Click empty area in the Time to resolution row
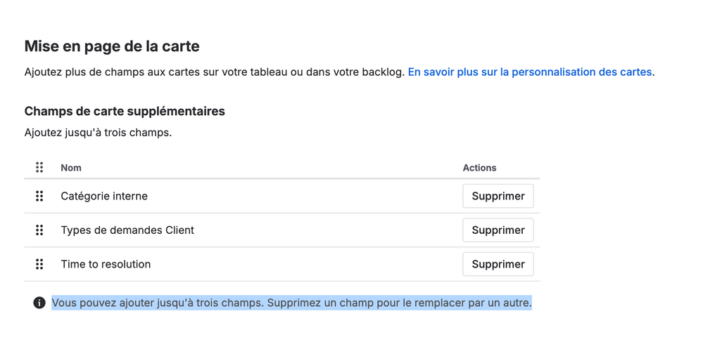 pos(305,264)
